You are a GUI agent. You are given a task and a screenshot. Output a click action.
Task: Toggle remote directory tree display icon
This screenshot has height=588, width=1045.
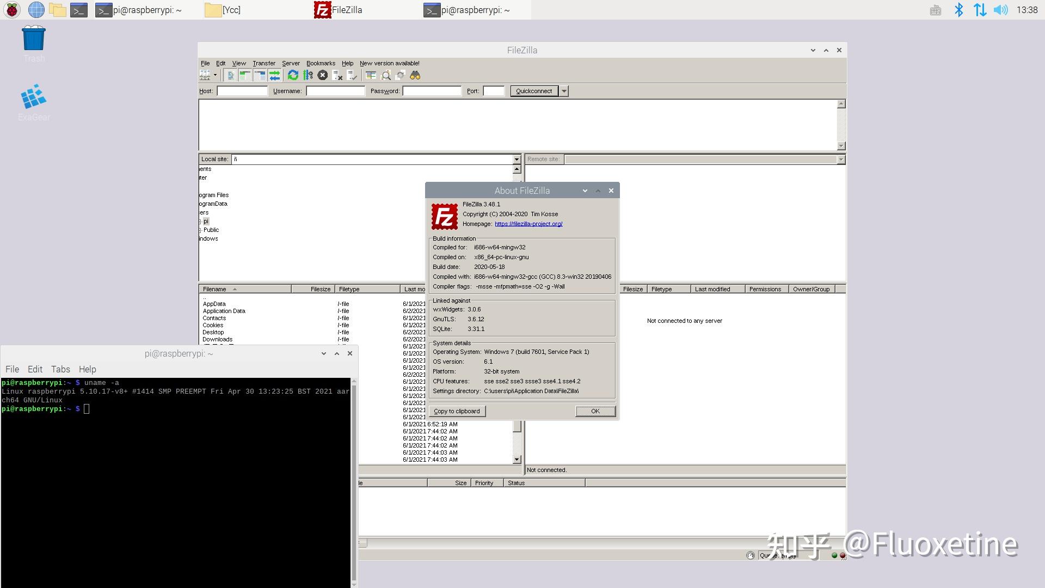[x=260, y=75]
